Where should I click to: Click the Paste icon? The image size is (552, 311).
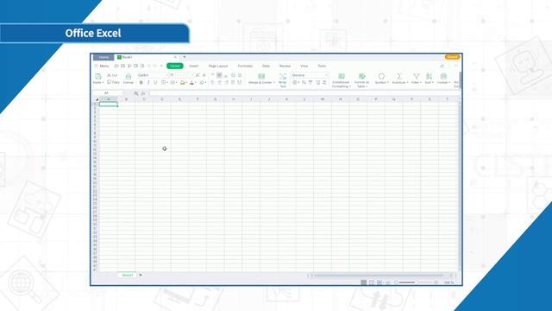click(x=97, y=76)
